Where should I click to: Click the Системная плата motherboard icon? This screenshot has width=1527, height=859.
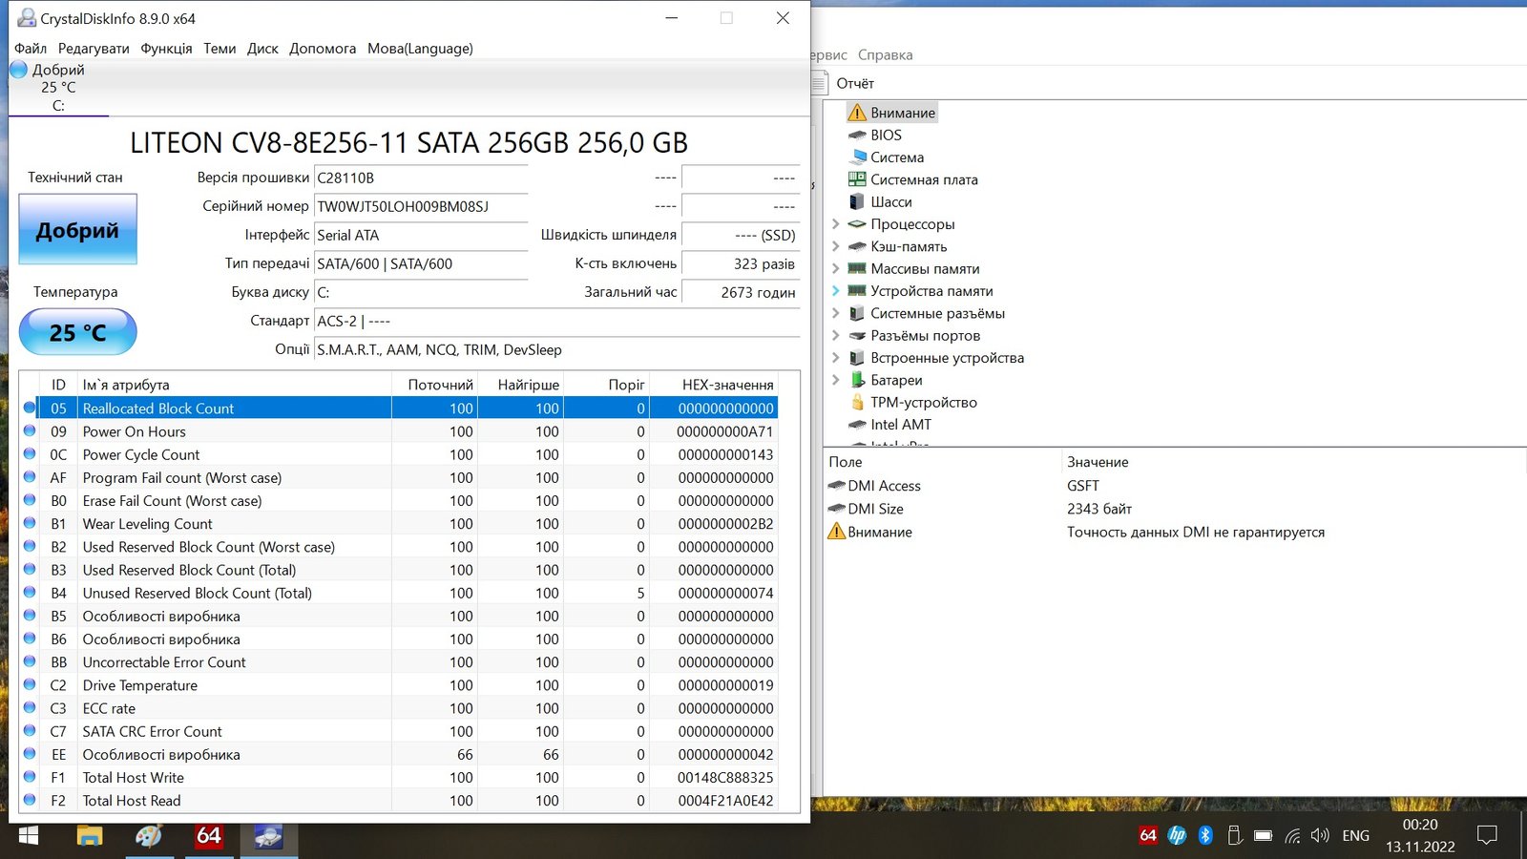tap(857, 179)
